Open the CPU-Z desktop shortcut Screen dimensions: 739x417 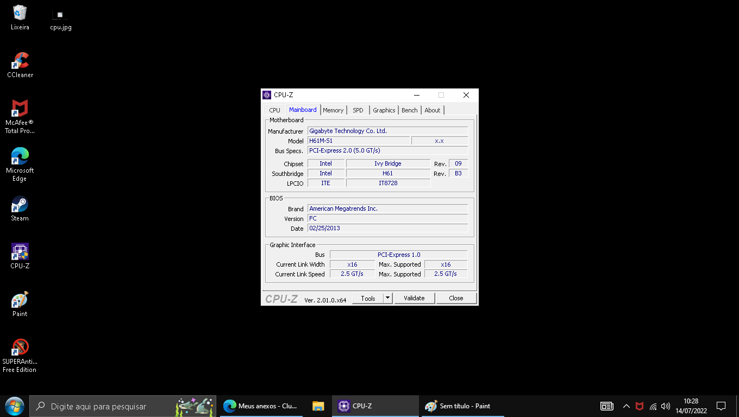20,256
